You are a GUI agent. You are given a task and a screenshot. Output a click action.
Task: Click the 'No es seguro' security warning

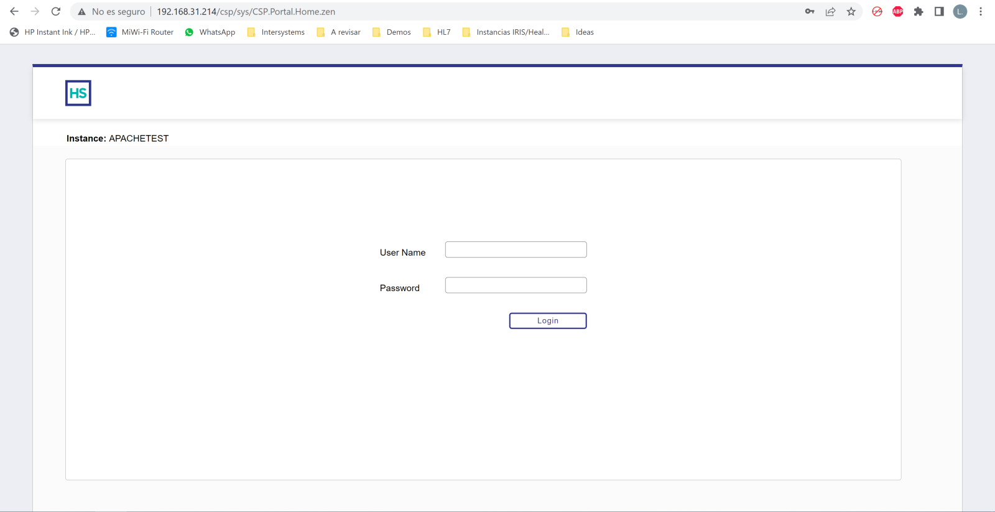tap(111, 11)
